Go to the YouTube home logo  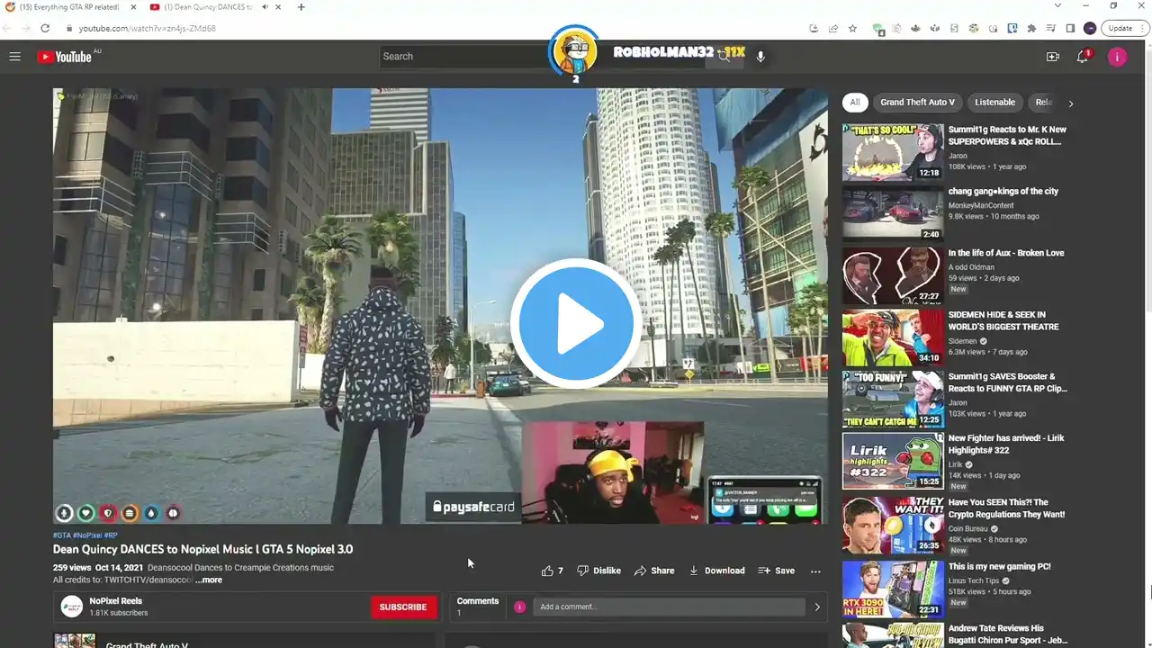pyautogui.click(x=65, y=57)
